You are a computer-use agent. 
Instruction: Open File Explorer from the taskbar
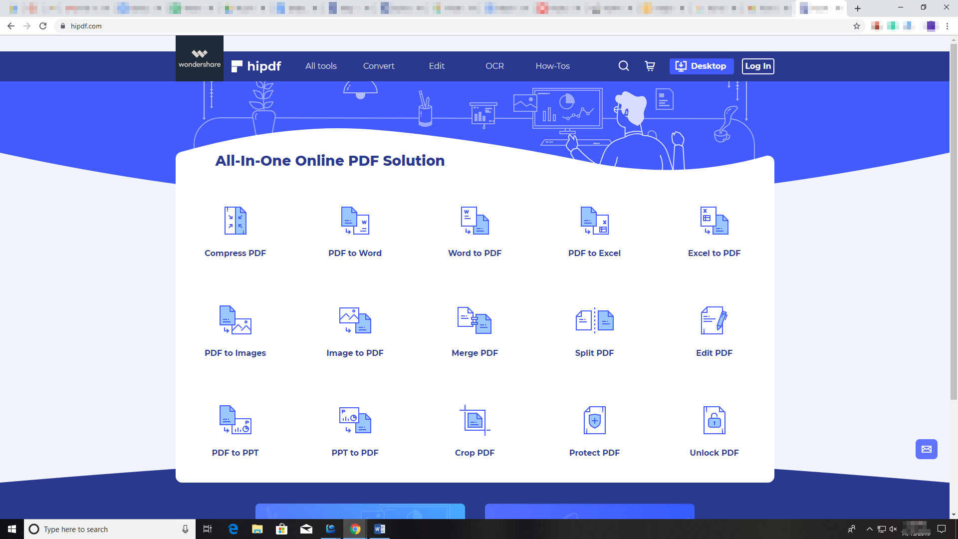click(x=257, y=529)
